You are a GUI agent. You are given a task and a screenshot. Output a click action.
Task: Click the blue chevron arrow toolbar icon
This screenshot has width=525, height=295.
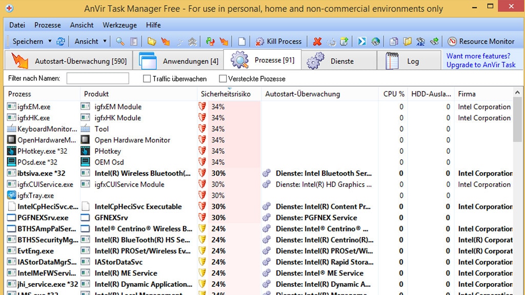point(362,41)
